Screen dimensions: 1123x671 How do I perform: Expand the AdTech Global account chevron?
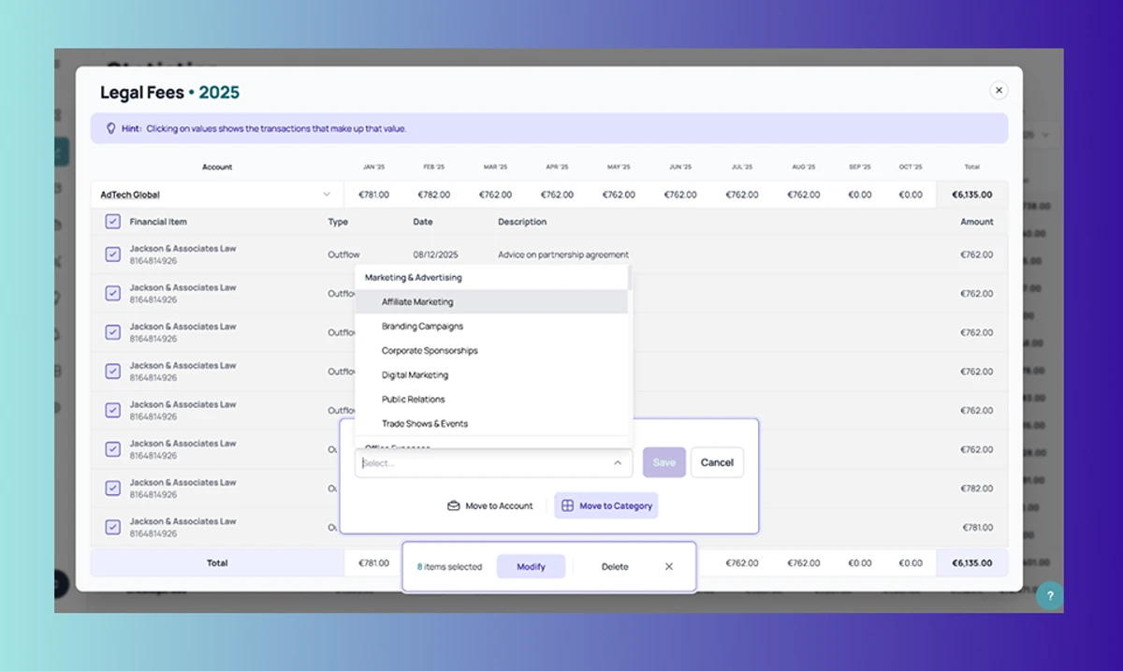[327, 195]
